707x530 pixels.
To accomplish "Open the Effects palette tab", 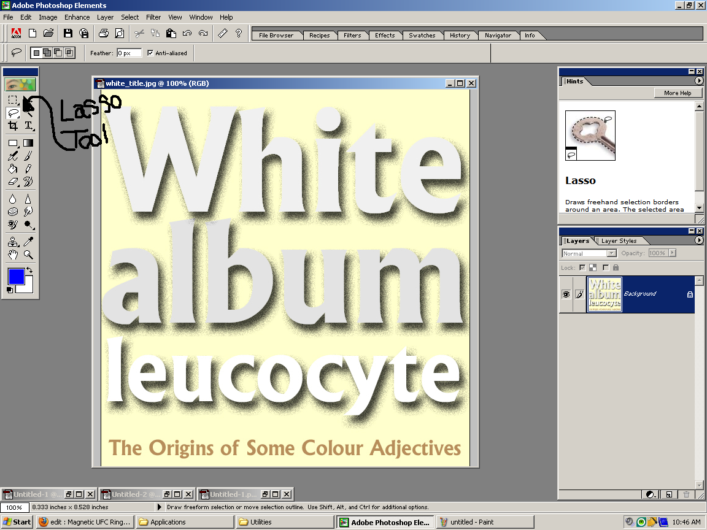I will tap(385, 35).
